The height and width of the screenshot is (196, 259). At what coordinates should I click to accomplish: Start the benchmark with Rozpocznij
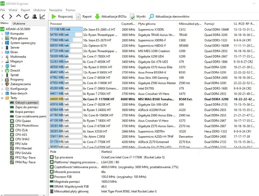coord(62,16)
